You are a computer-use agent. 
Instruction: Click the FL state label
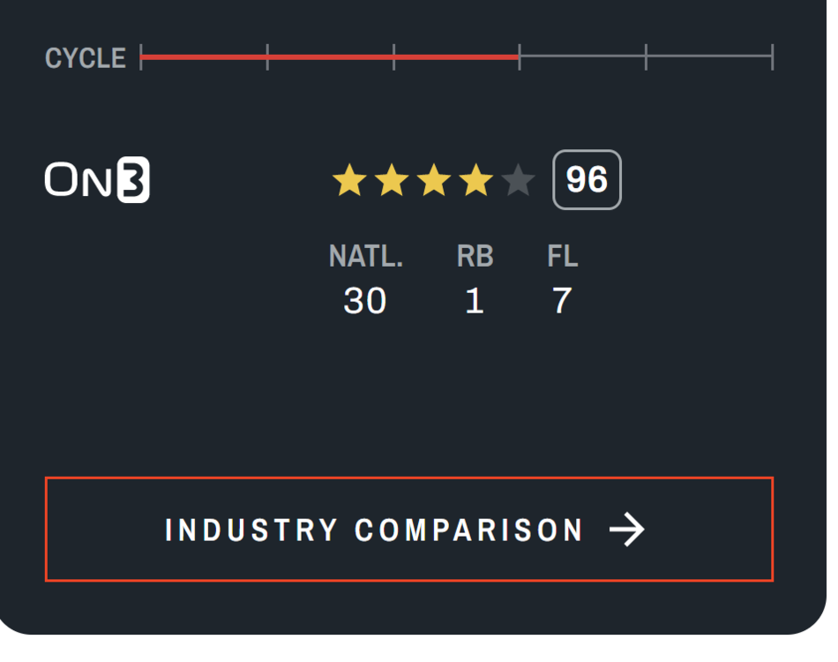pyautogui.click(x=562, y=257)
